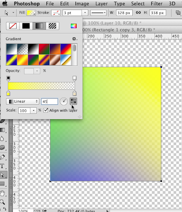182x212 pixels.
Task: Open the stroke width 3 pt dropdown
Action: [85, 13]
